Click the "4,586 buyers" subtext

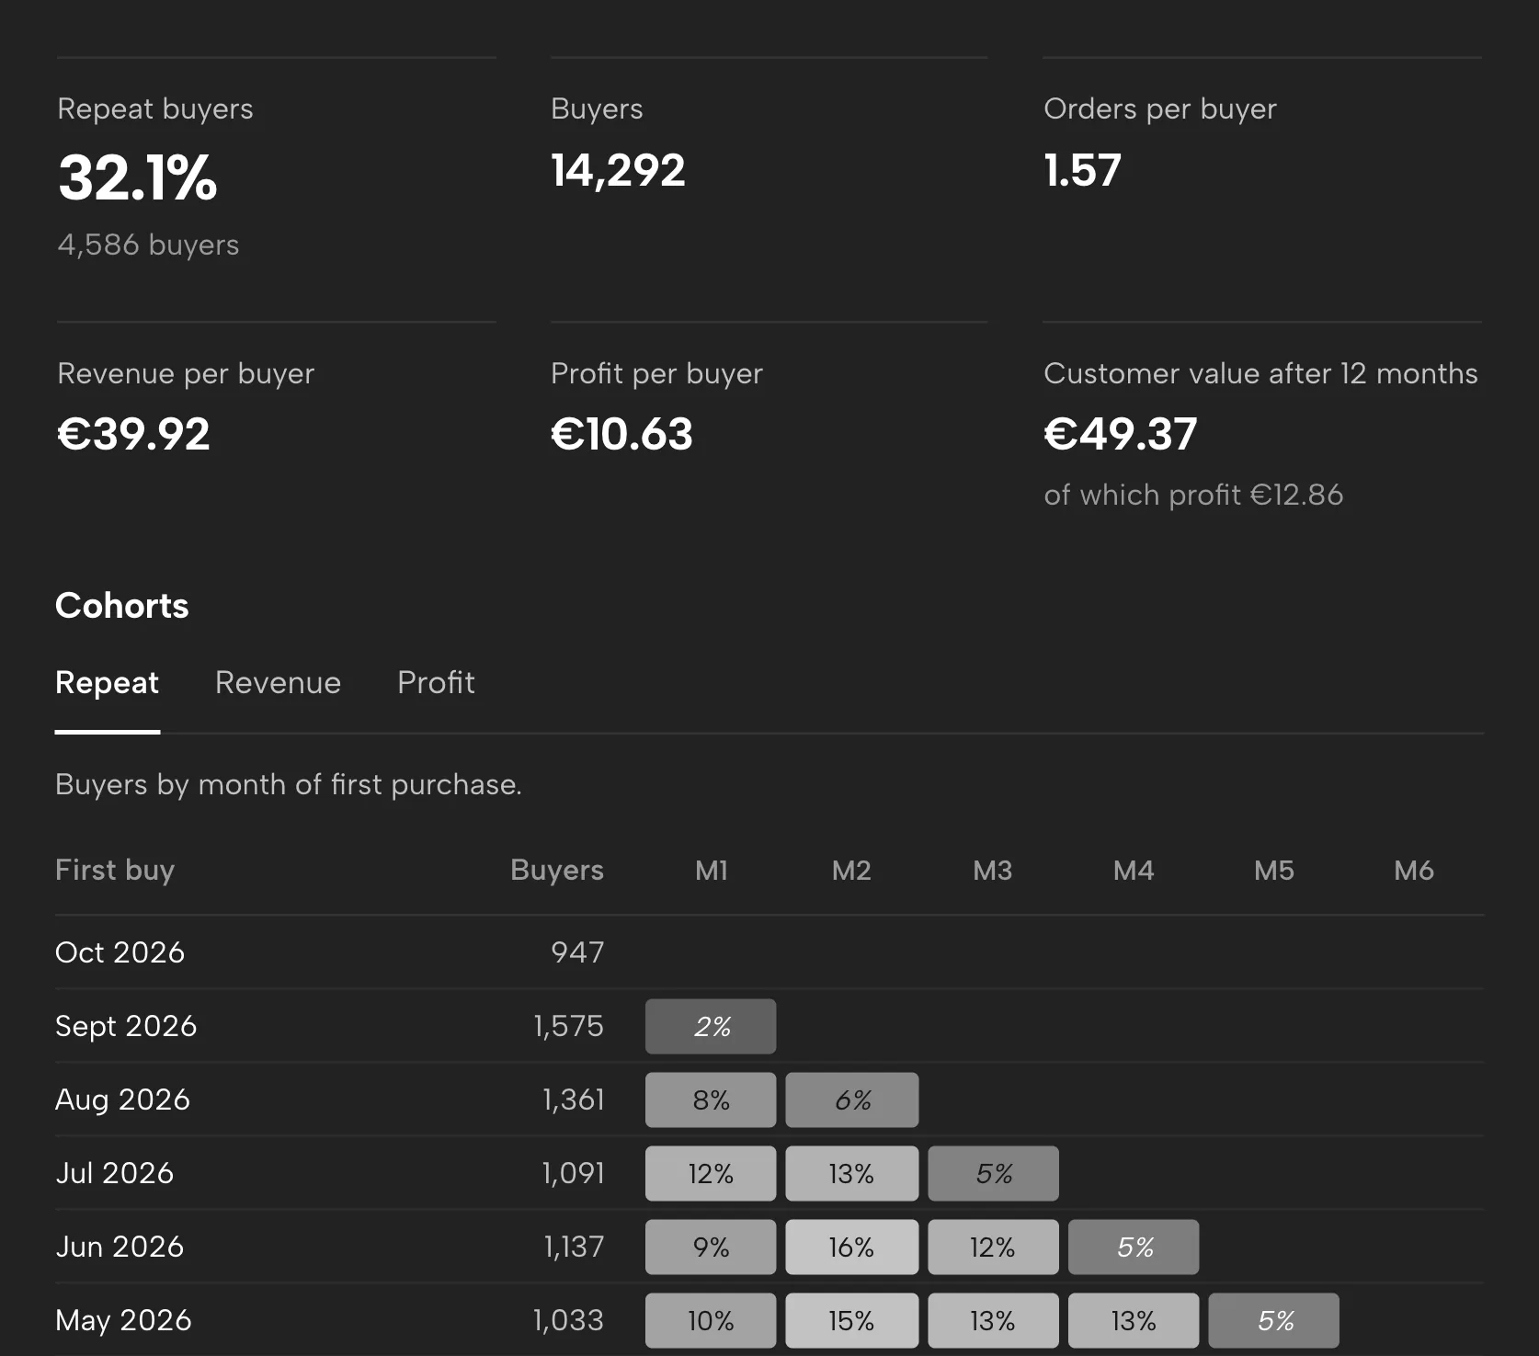click(x=148, y=245)
